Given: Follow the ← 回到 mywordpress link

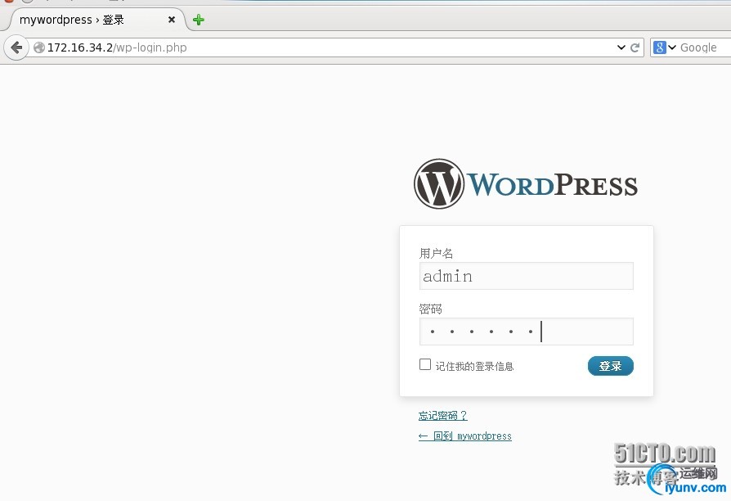Looking at the screenshot, I should [x=464, y=436].
